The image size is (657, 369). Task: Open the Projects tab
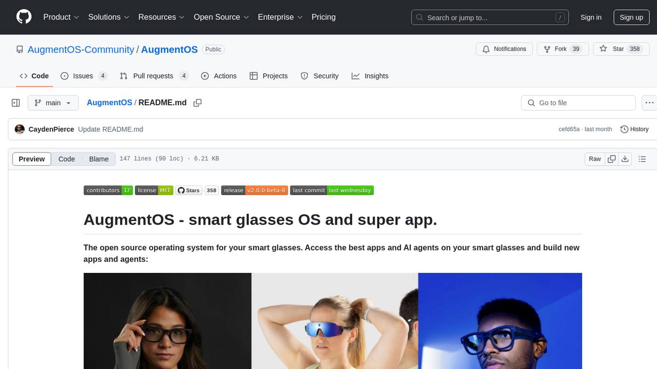tap(269, 76)
